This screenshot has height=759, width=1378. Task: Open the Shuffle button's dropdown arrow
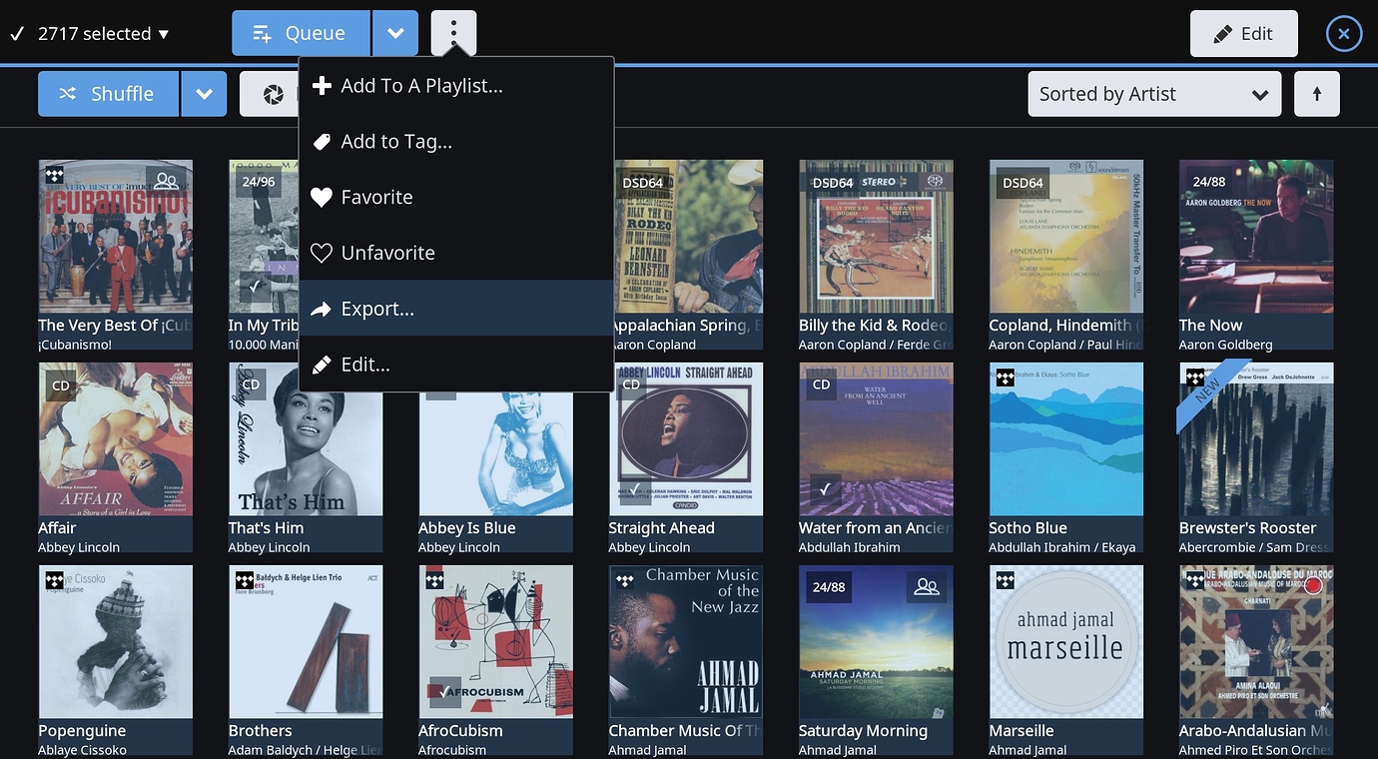tap(204, 93)
